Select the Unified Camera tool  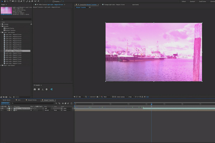click(13, 1)
